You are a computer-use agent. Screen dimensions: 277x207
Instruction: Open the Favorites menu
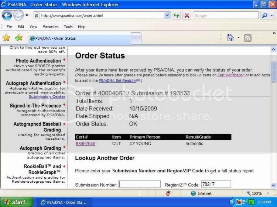[x=50, y=27]
